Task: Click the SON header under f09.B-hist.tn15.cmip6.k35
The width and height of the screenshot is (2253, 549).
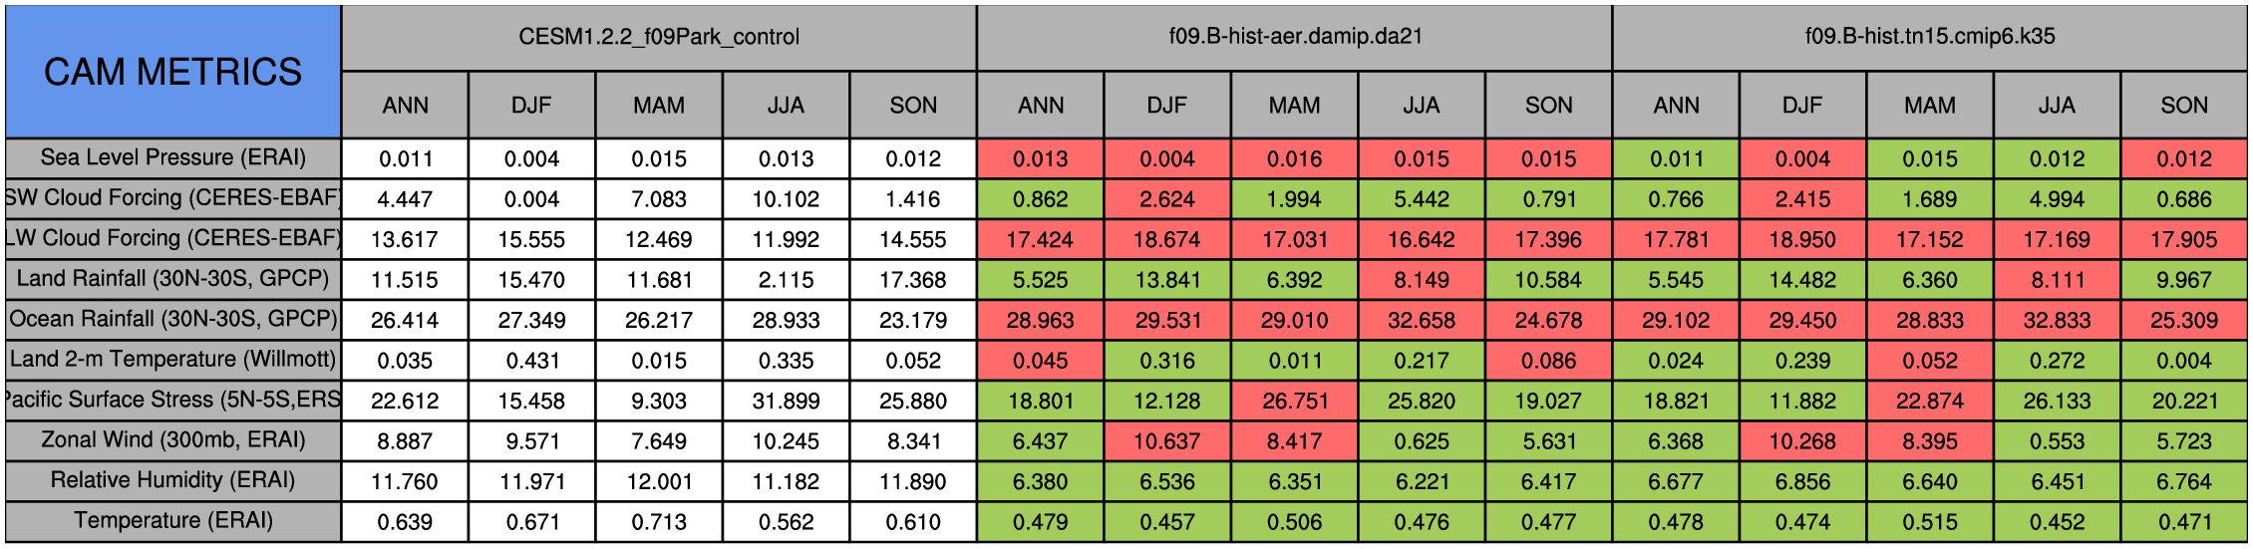Action: (x=2184, y=105)
